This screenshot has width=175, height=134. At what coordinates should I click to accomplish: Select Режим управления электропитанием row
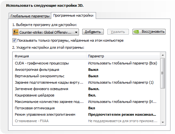tap(87, 114)
